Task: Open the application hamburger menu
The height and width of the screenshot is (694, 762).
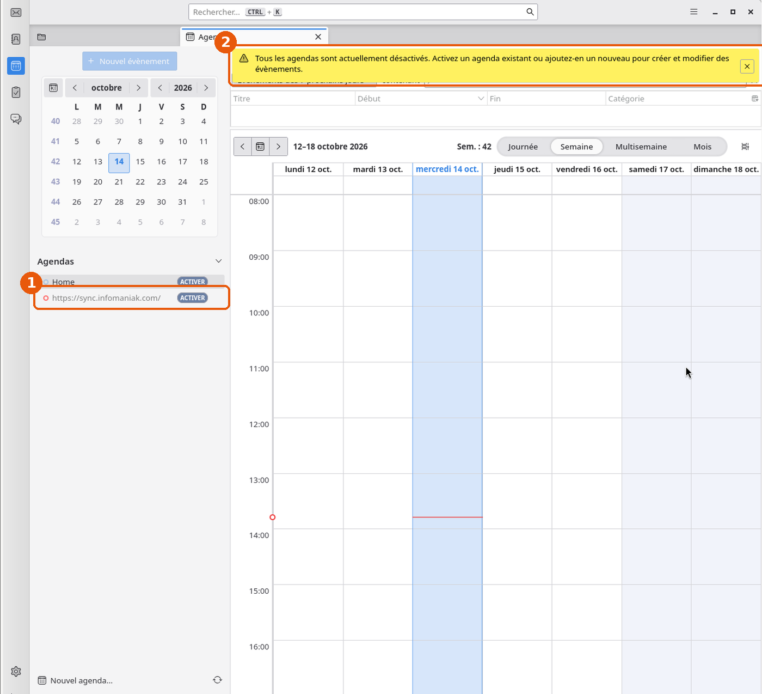Action: pyautogui.click(x=693, y=12)
